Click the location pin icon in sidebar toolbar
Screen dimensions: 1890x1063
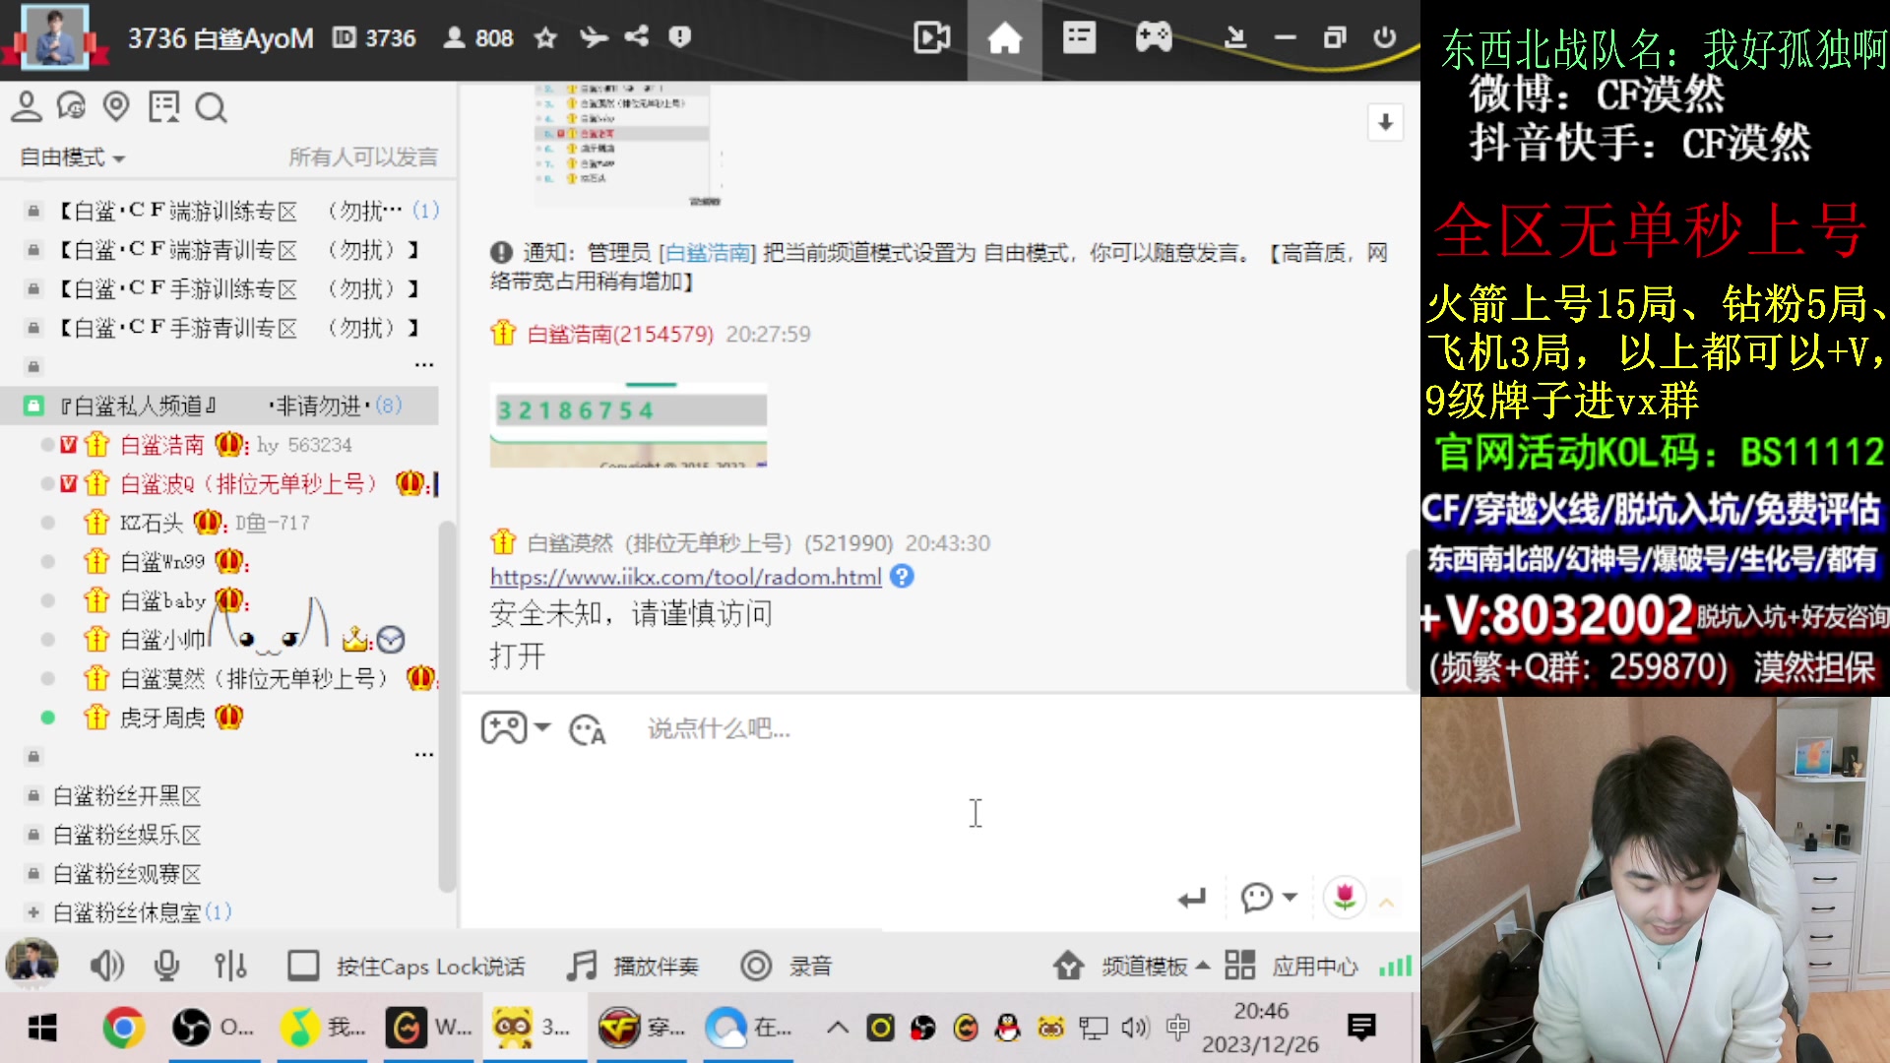[x=116, y=106]
